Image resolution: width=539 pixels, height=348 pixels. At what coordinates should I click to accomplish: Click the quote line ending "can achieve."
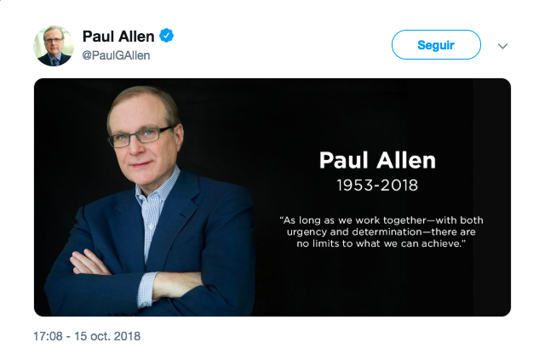(381, 244)
